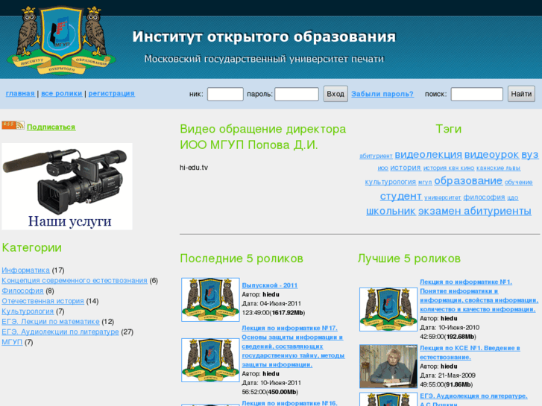Click the hi-edu.tv text
Screen dimensions: 542x406
point(194,168)
